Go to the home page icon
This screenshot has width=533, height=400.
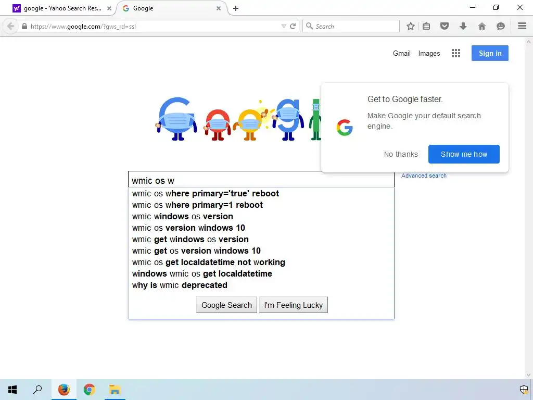point(482,26)
